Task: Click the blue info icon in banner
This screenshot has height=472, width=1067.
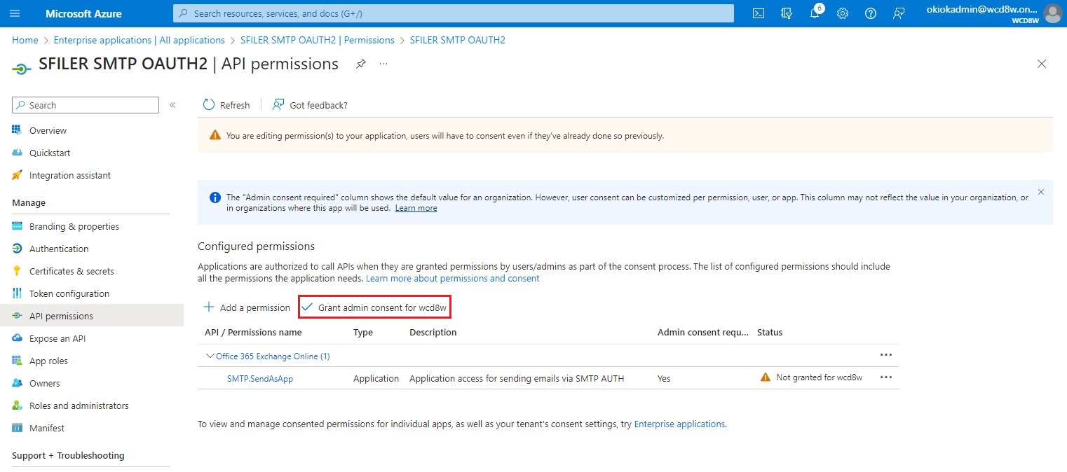Action: [x=215, y=198]
